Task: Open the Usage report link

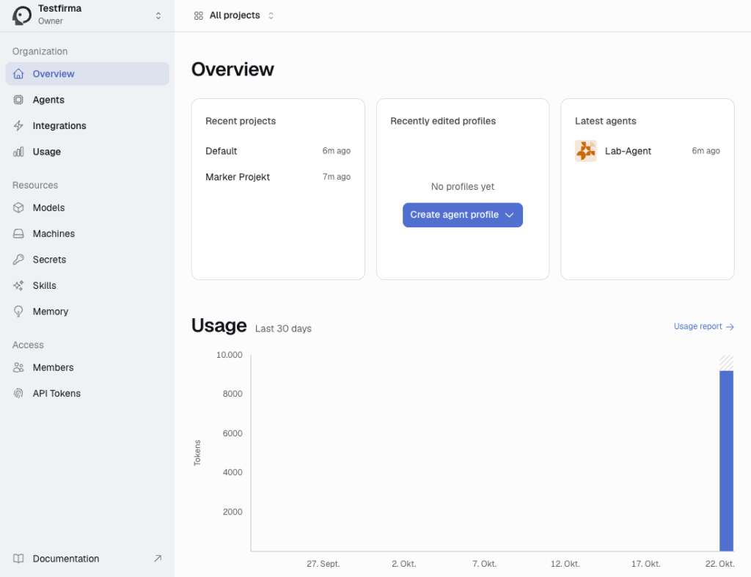Action: tap(703, 326)
